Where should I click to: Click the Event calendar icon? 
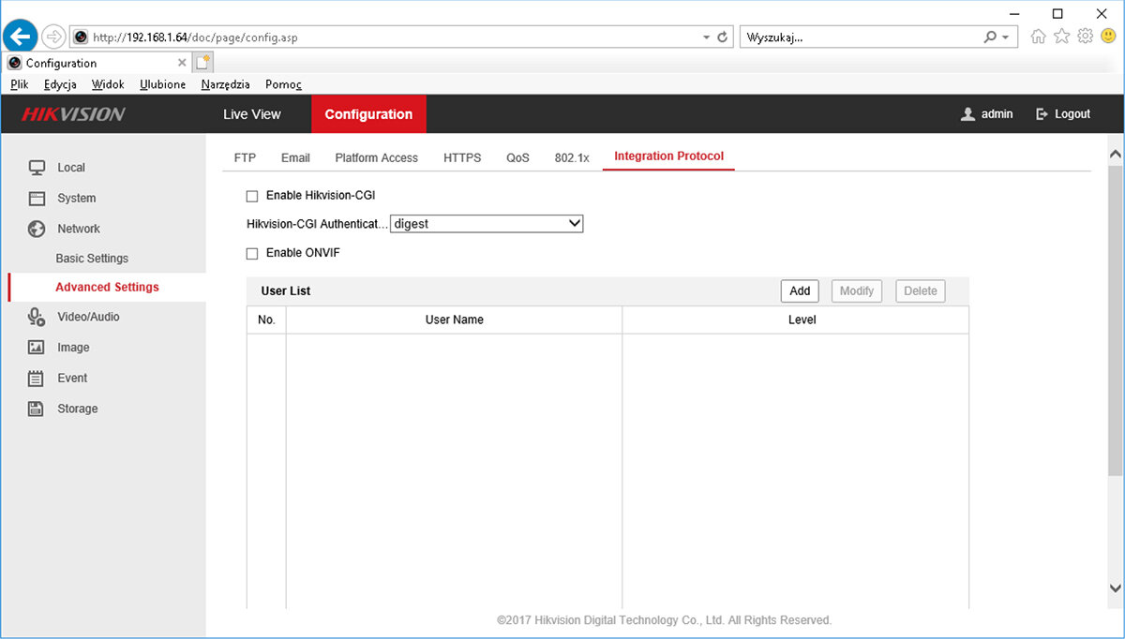[37, 379]
